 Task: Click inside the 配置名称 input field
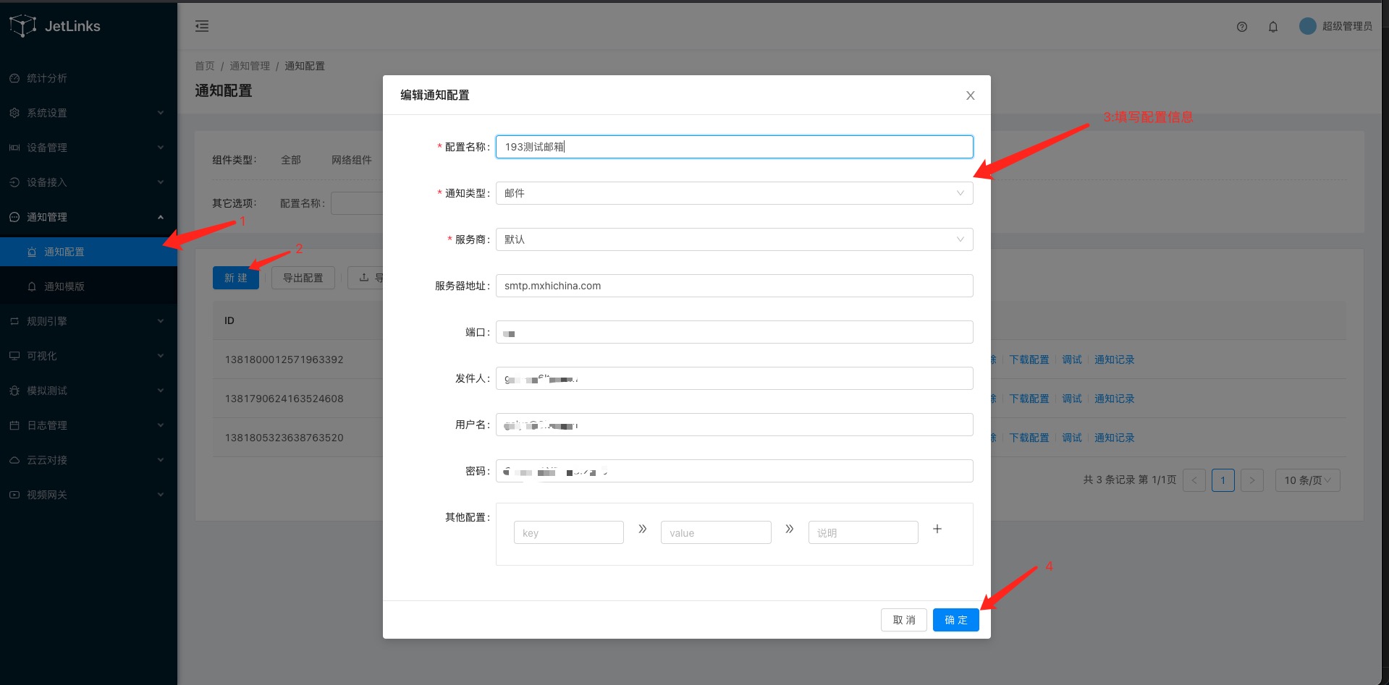733,146
